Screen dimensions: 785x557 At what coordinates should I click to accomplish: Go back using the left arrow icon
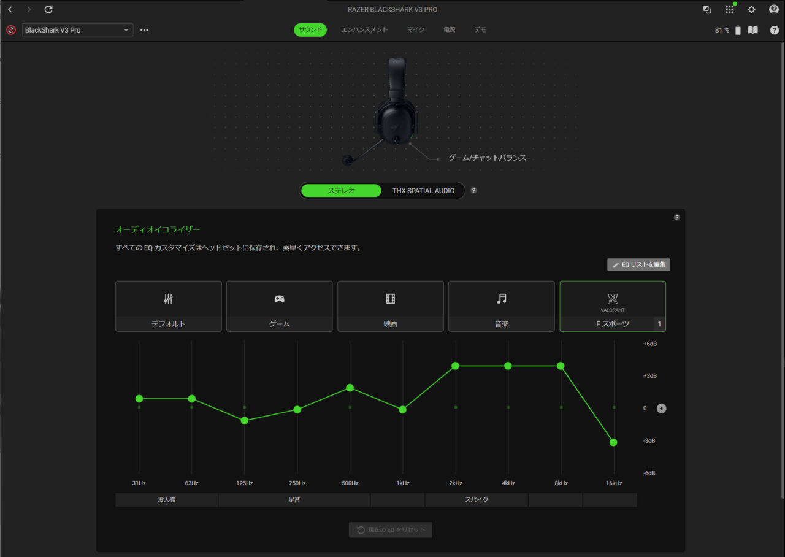(10, 10)
